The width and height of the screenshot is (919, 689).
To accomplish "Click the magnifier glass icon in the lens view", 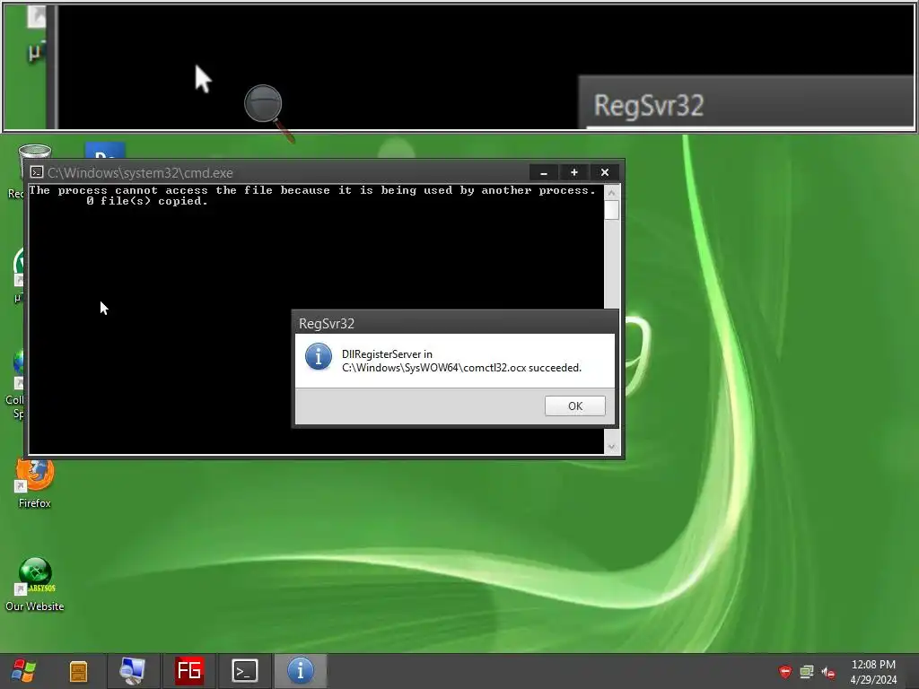I will click(x=268, y=112).
